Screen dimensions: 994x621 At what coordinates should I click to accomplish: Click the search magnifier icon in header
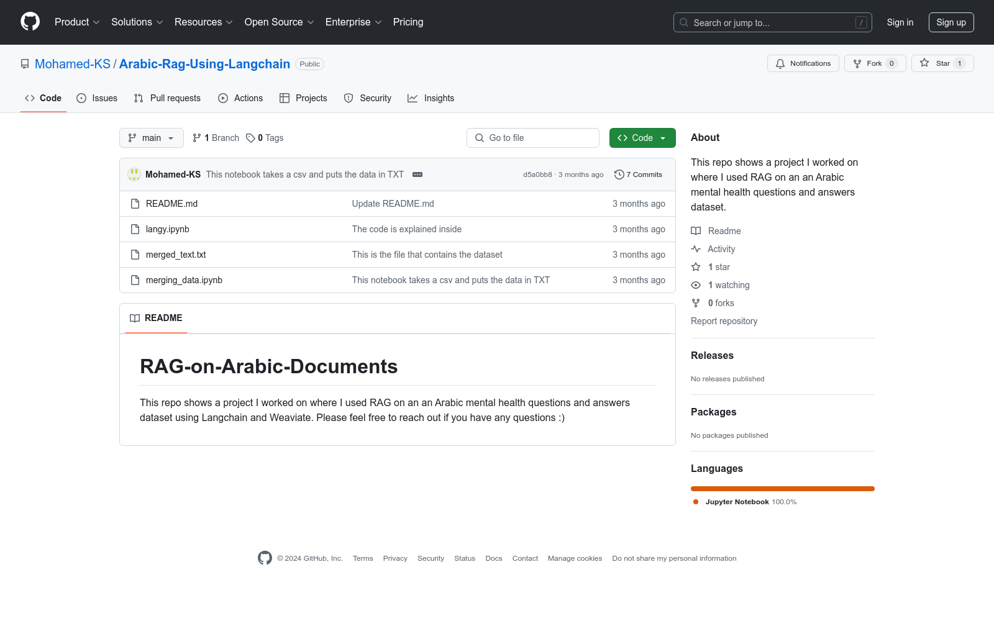click(684, 22)
